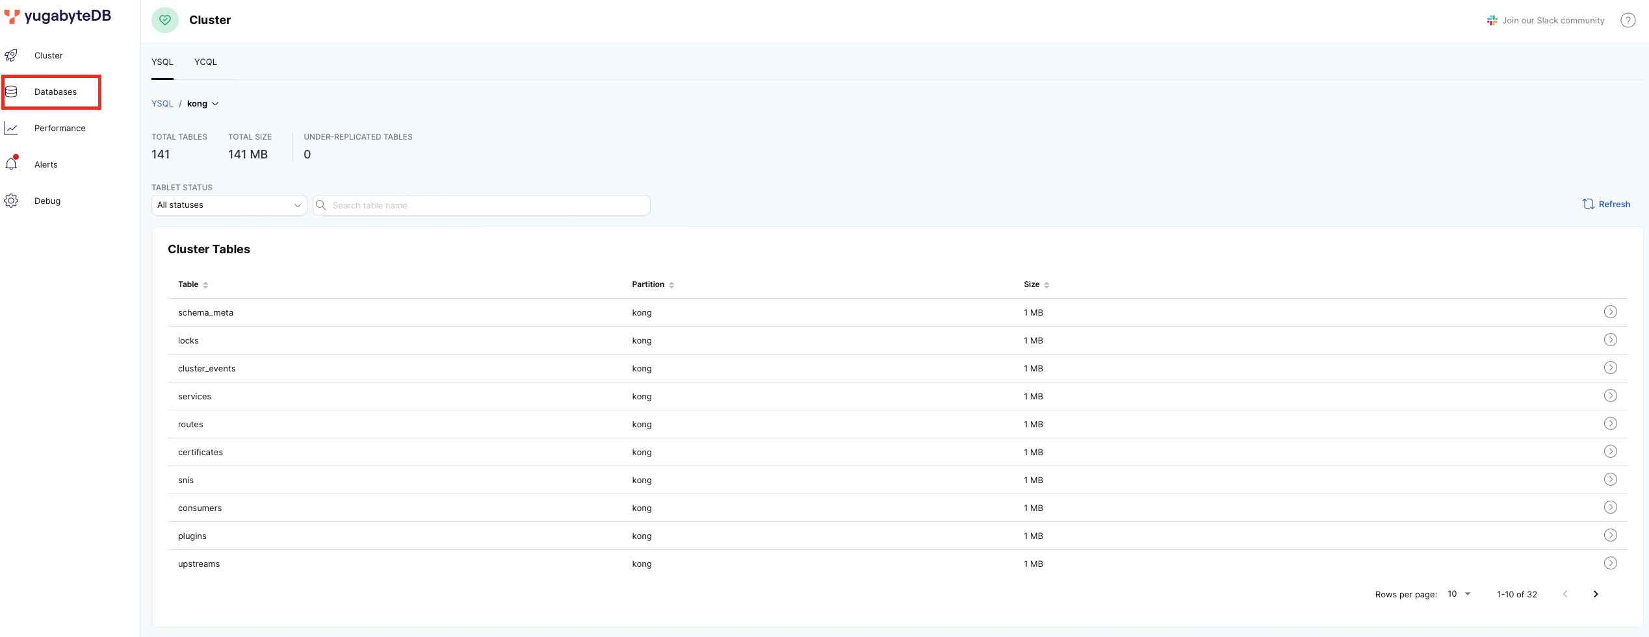Click the Refresh arrows icon

click(x=1589, y=204)
